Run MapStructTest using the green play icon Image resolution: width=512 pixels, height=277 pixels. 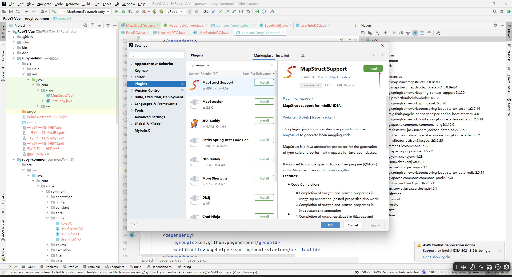click(117, 11)
